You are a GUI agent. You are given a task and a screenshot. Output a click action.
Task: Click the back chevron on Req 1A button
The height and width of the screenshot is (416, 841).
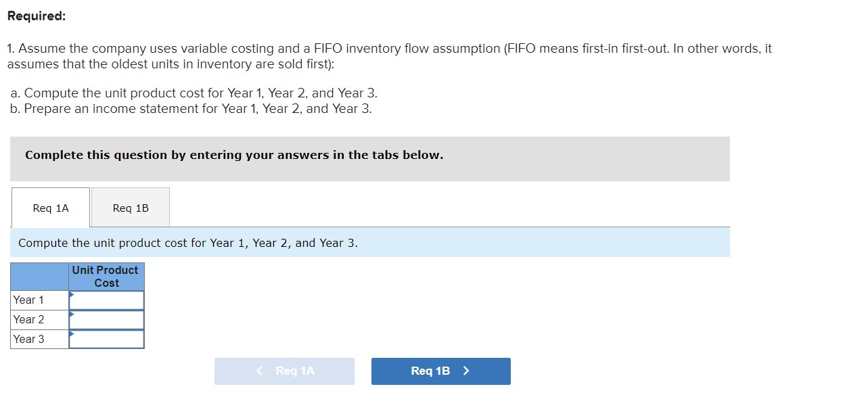(x=258, y=371)
